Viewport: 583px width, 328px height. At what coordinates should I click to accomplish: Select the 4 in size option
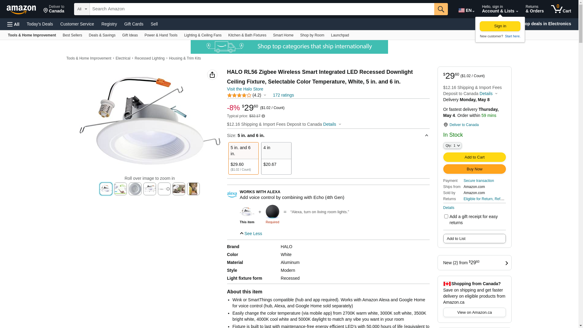[276, 158]
